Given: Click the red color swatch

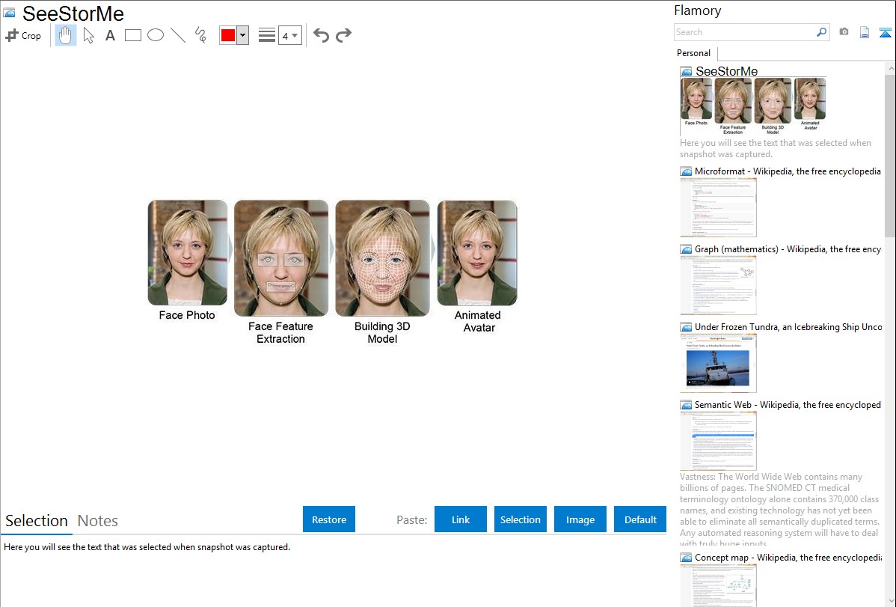Looking at the screenshot, I should coord(228,35).
